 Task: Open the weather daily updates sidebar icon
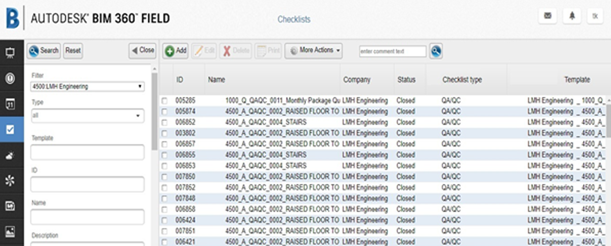point(10,156)
